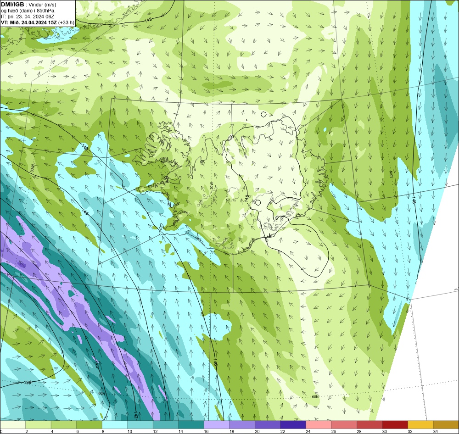Click the 20–22 m/s violet legend swatch
Viewport: 459px width, 434px height.
click(x=268, y=425)
